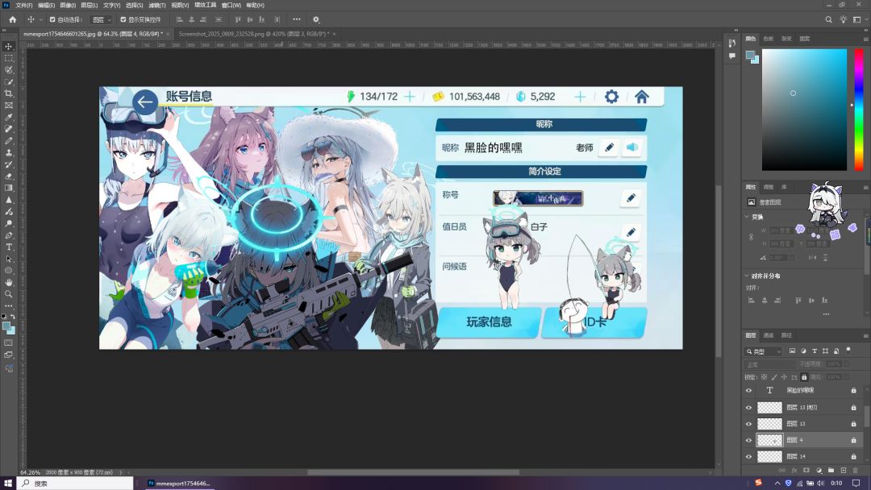This screenshot has width=871, height=490.
Task: Select the Lasso tool
Action: pyautogui.click(x=8, y=70)
